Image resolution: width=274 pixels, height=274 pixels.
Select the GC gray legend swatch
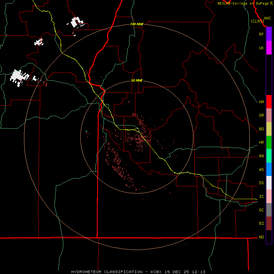pos(269,210)
